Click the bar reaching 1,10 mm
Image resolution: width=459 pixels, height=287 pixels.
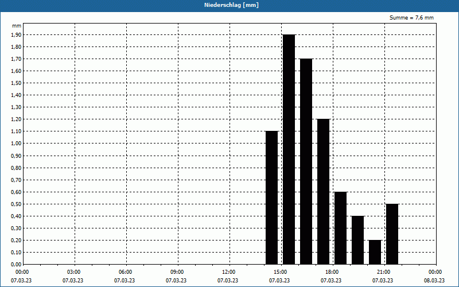pos(271,197)
